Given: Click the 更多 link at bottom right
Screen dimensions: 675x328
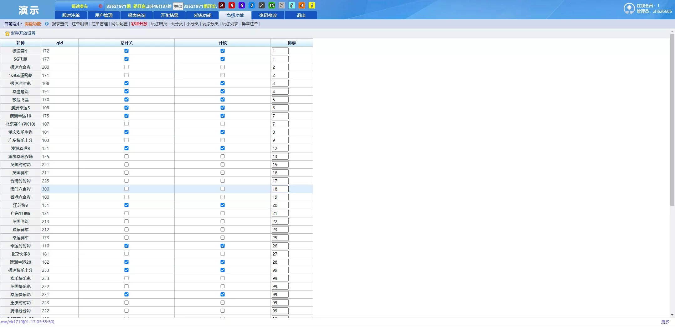Looking at the screenshot, I should tap(665, 322).
